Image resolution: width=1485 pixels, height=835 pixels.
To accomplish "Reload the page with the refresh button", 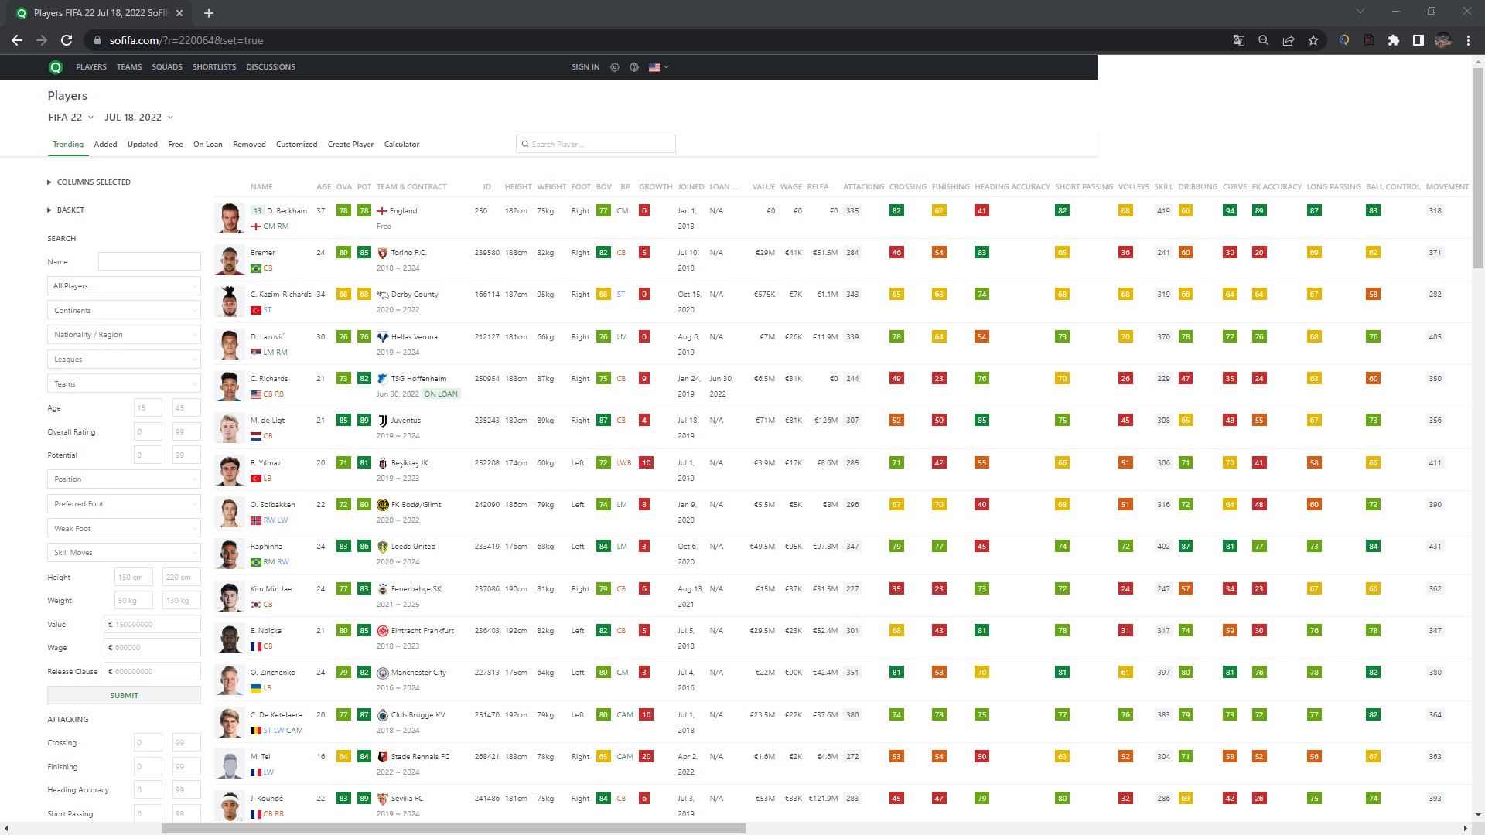I will click(x=67, y=40).
